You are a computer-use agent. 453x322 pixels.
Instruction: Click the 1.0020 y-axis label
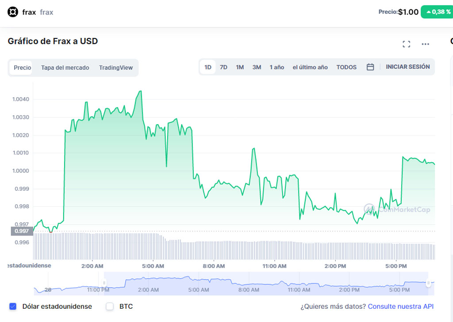click(x=20, y=135)
